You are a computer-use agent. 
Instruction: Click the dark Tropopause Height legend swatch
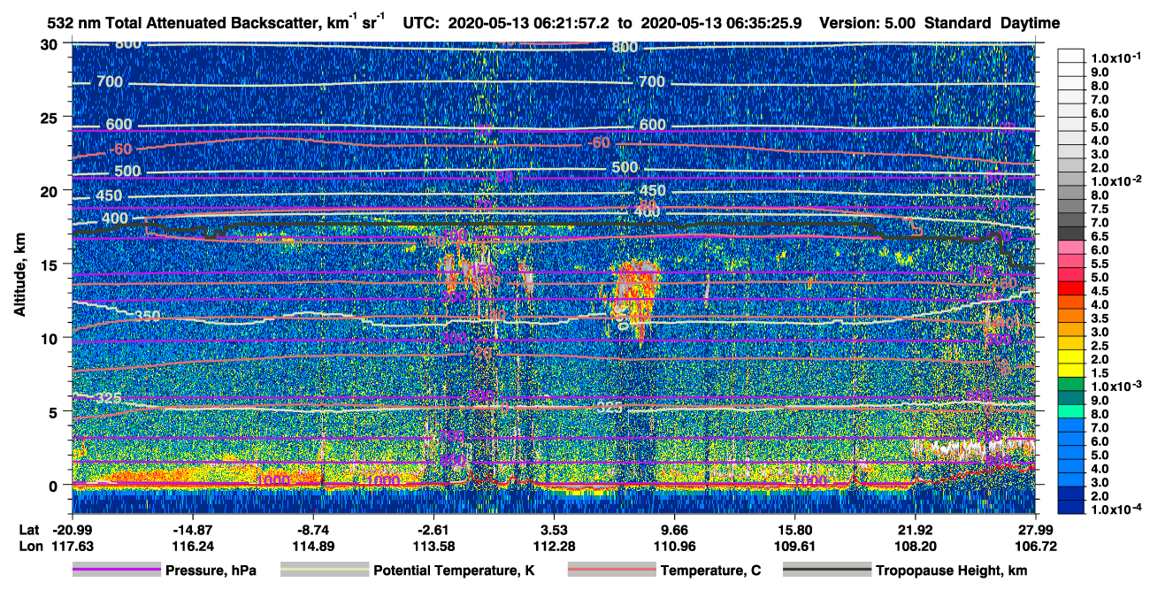826,571
